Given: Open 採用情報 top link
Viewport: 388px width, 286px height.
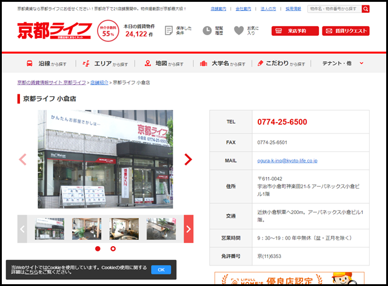Looking at the screenshot, I should (x=293, y=9).
